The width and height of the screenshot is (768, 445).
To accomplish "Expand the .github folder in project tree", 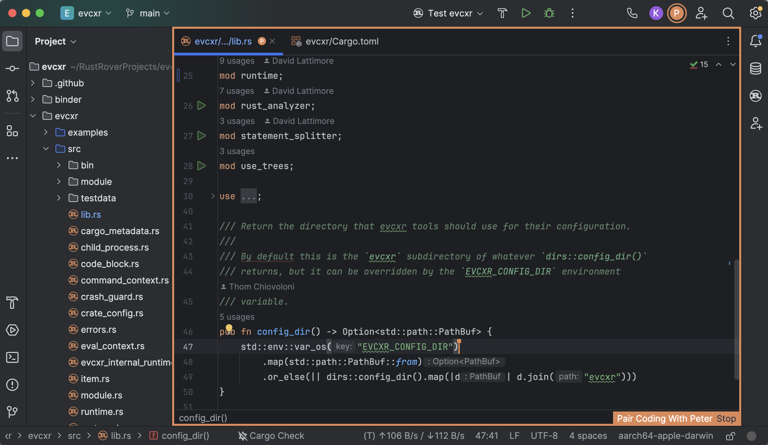I will (x=33, y=83).
